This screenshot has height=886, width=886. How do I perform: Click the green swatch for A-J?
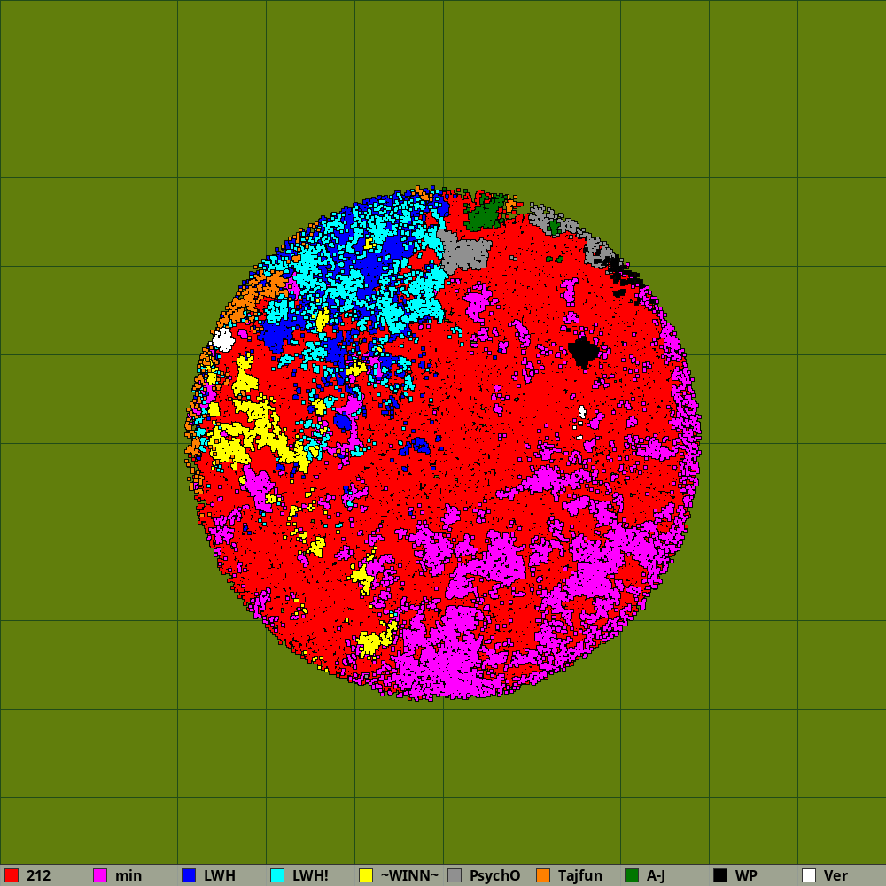(x=632, y=875)
